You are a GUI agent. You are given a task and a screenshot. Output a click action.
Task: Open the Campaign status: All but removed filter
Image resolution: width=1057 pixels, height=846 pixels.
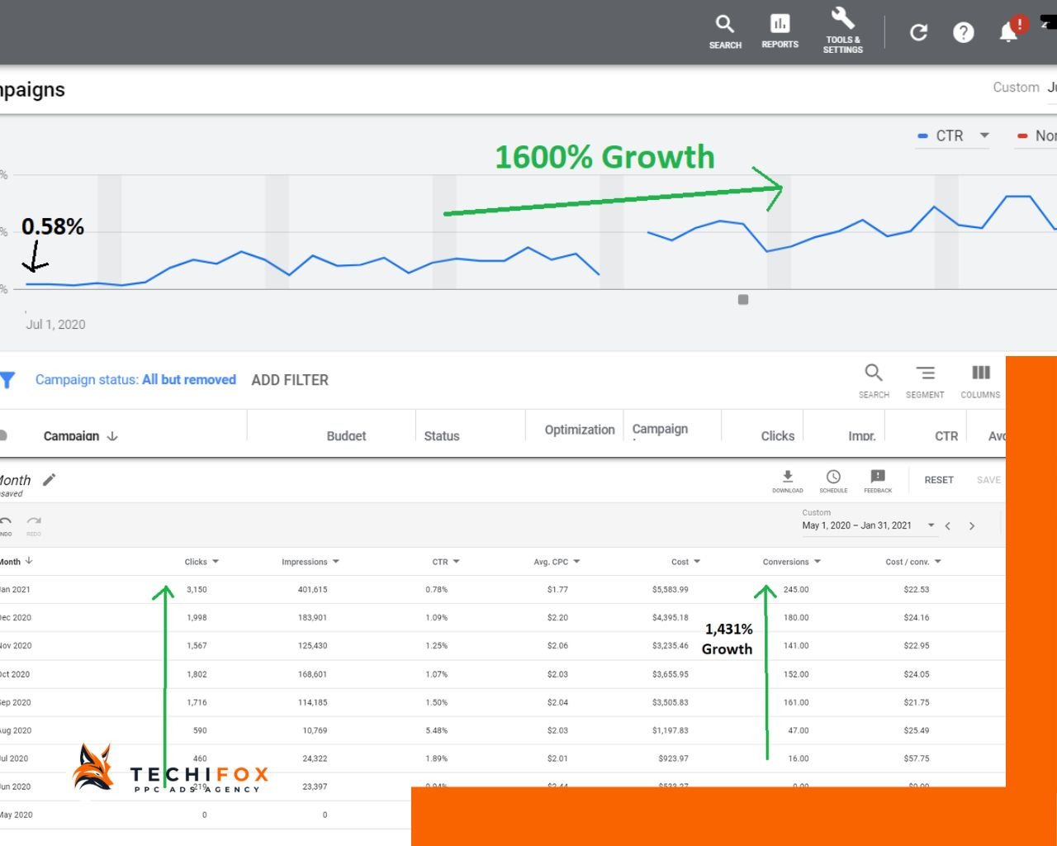(135, 379)
